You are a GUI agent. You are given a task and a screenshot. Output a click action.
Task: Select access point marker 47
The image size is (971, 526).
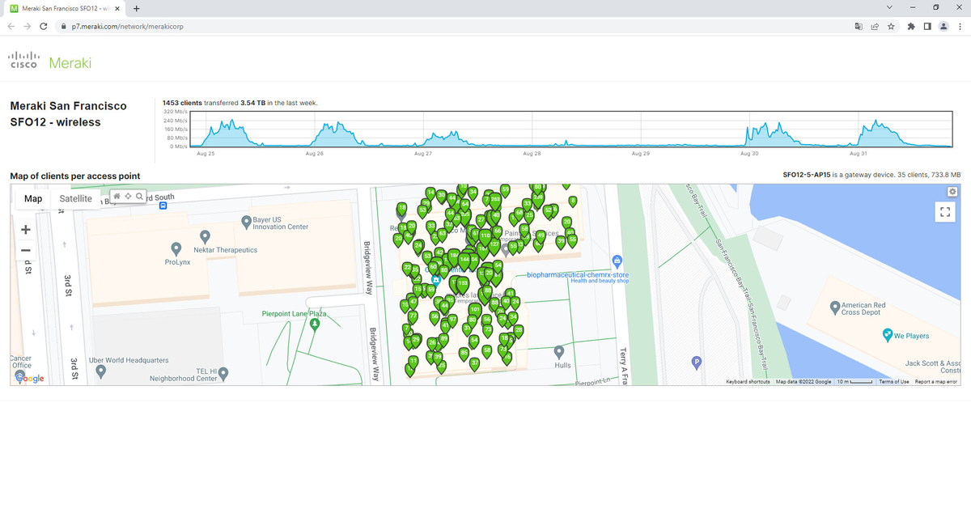413,303
